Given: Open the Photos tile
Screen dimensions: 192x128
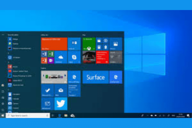Looking at the screenshot, I should click(x=116, y=44).
